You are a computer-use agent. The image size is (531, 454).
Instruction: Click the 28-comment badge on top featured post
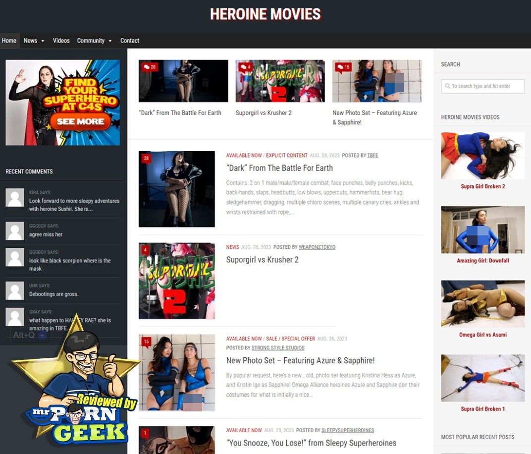[149, 67]
